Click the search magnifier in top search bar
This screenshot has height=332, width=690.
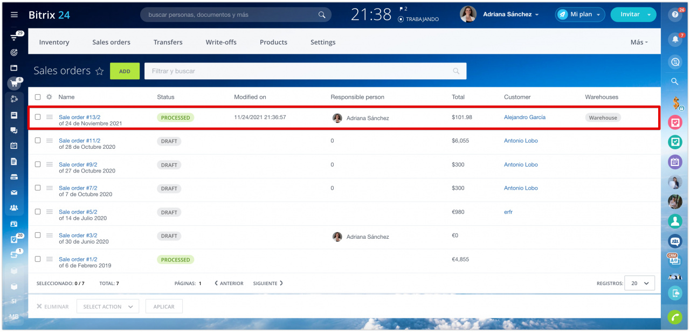tap(322, 15)
